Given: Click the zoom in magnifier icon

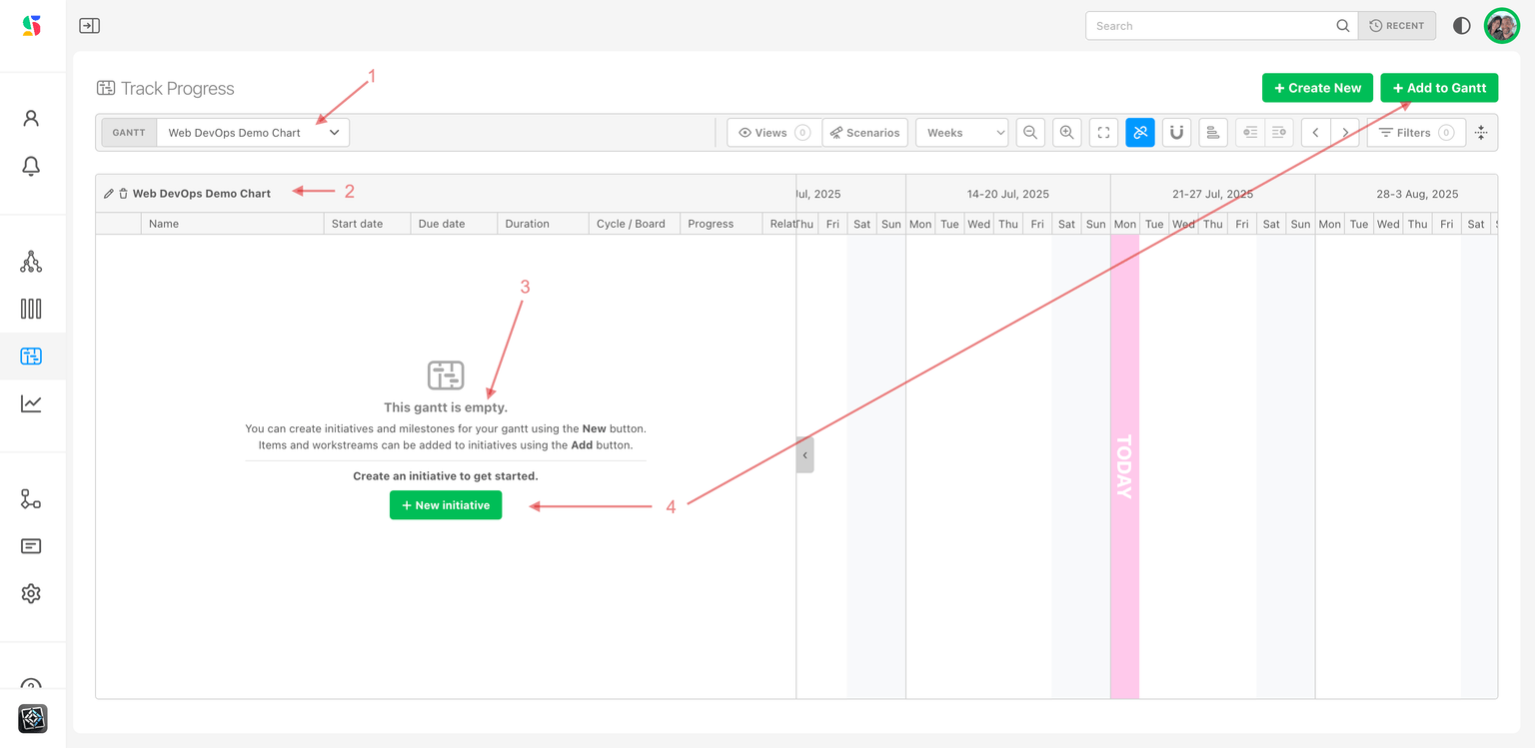Looking at the screenshot, I should tap(1066, 133).
